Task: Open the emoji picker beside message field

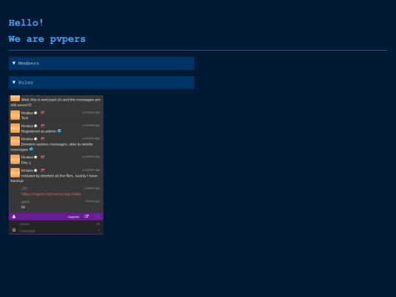Action: [x=14, y=230]
